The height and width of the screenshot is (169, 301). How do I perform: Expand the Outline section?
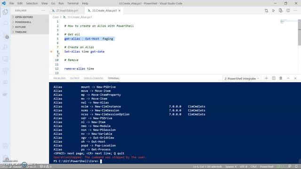[x=30, y=27]
